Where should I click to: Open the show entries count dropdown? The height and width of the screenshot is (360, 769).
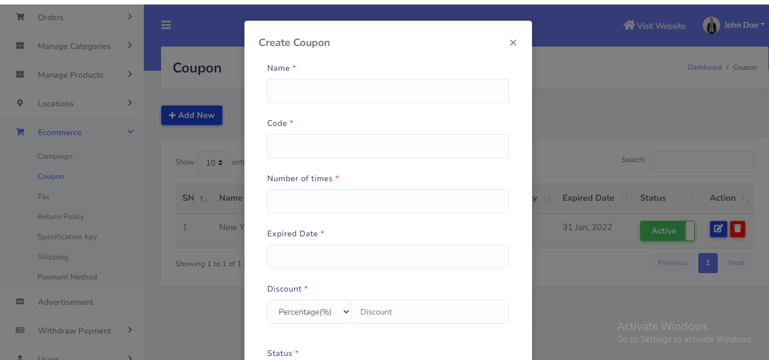coord(213,163)
